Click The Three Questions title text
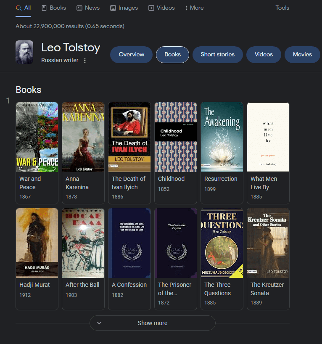 218,289
